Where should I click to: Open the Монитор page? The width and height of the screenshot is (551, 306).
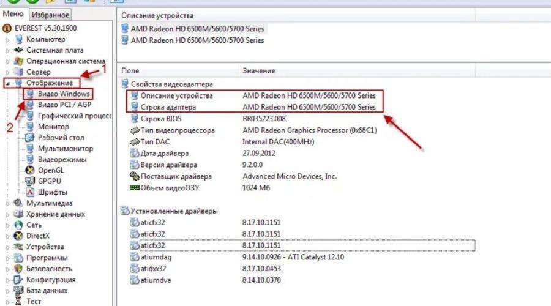coord(53,127)
